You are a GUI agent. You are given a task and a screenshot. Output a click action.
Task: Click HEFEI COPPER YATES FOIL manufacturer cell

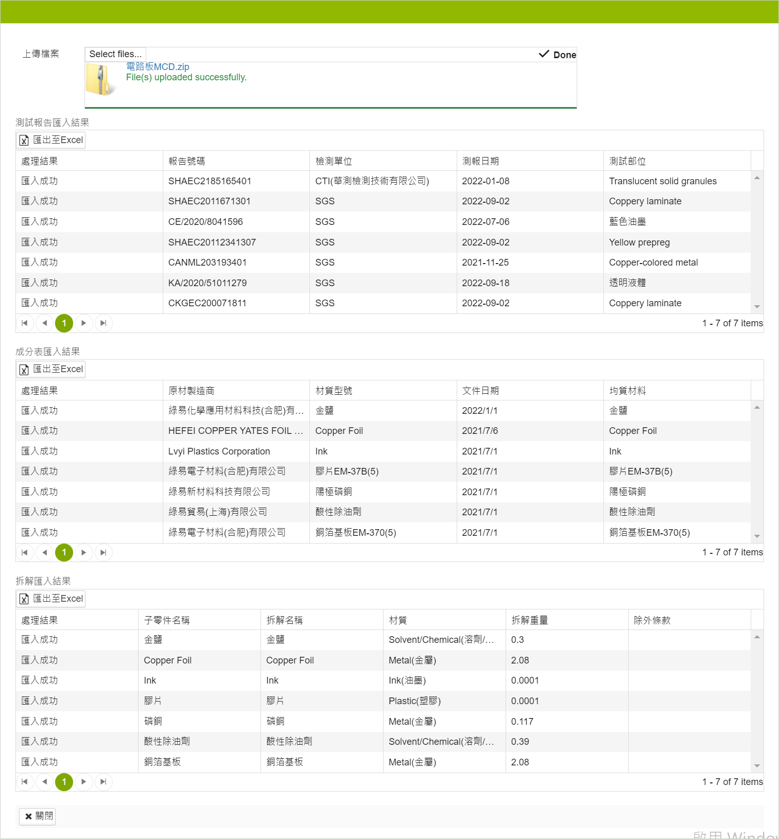236,431
